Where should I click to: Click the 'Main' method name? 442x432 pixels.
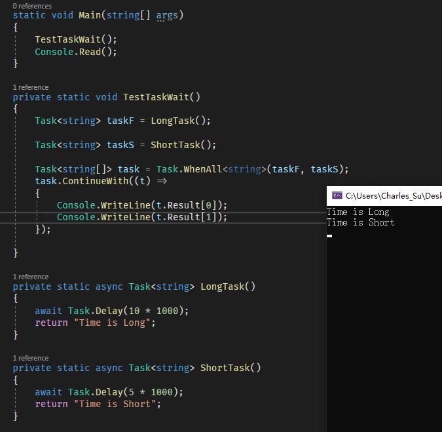pos(90,15)
